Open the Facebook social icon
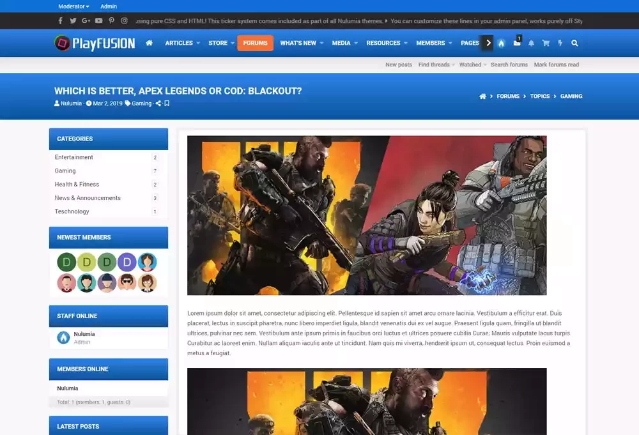639x435 pixels. (x=60, y=20)
